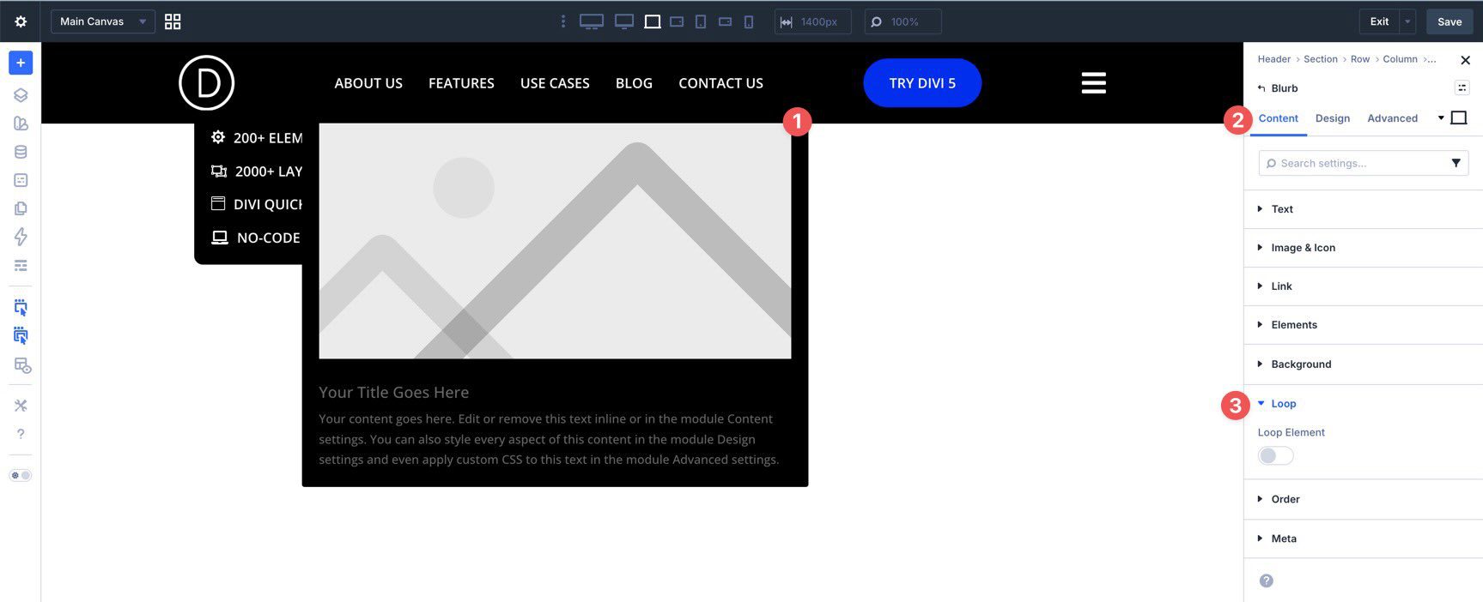Switch to phone landscape breakpoint icon

click(x=725, y=21)
